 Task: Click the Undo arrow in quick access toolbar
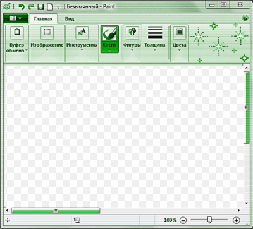(22, 7)
